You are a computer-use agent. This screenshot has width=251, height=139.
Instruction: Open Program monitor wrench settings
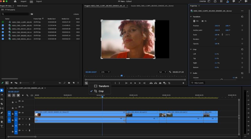[170, 72]
